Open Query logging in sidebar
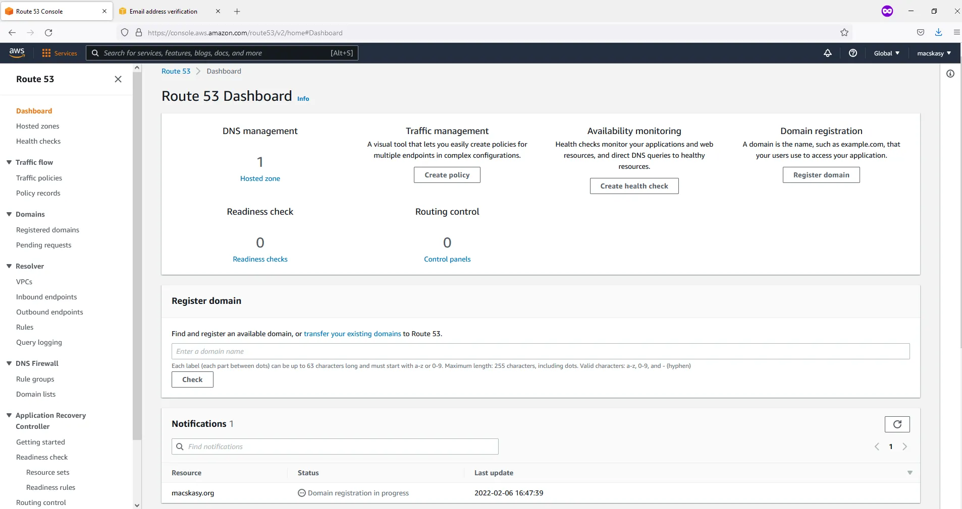This screenshot has height=509, width=962. pos(39,342)
